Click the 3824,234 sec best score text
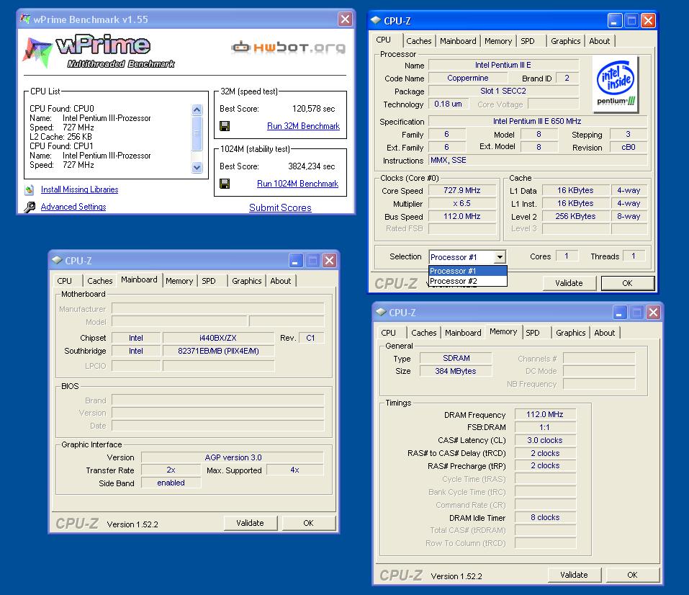Viewport: 689px width, 595px height. (311, 166)
